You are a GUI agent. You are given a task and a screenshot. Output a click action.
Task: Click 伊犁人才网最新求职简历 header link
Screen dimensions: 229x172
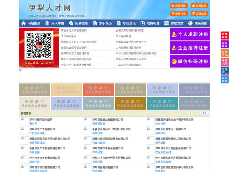click(73, 16)
